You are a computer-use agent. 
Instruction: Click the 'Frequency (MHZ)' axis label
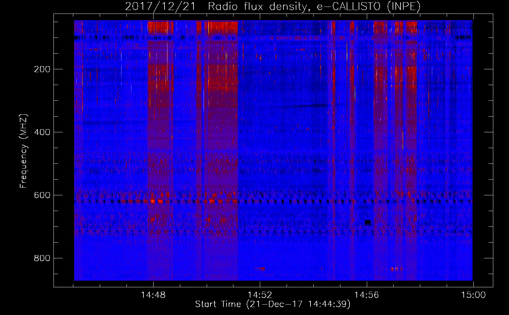pos(24,151)
